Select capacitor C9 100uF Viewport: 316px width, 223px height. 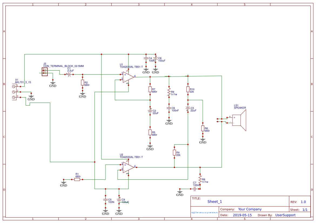(x=119, y=200)
